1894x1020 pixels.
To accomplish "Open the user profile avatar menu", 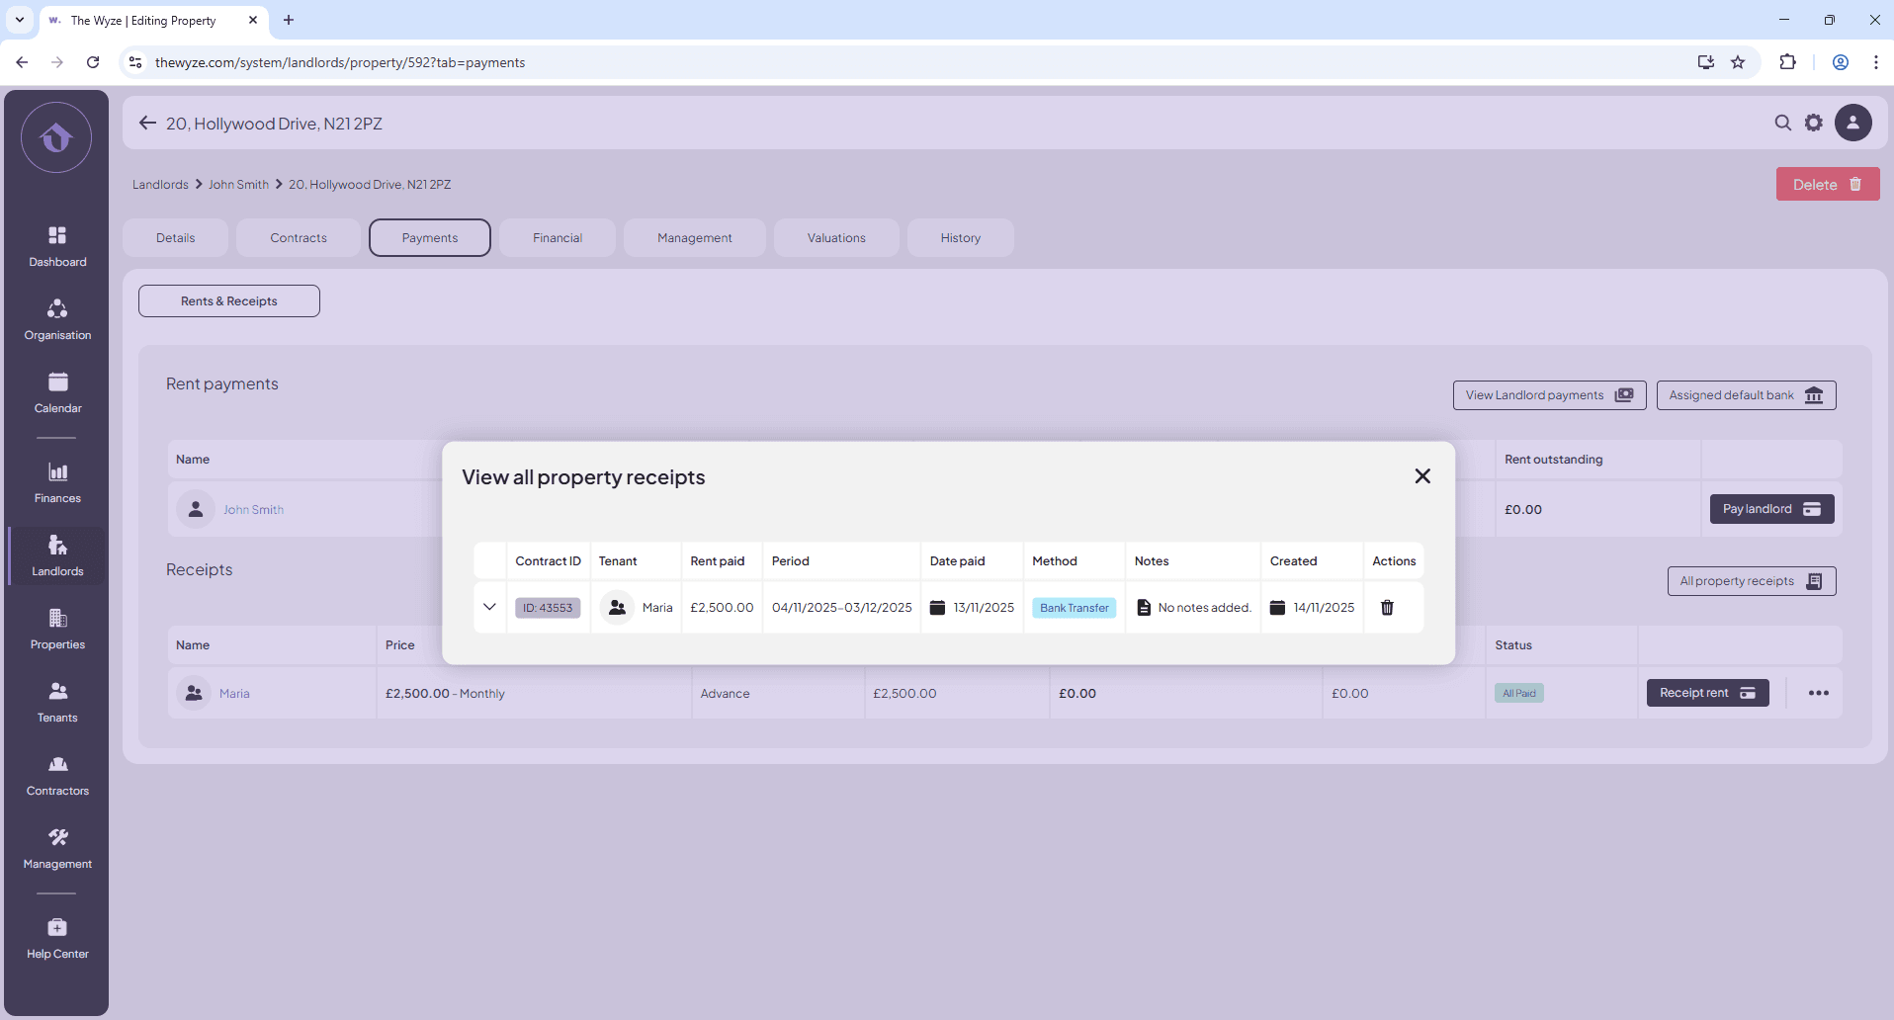I will coord(1853,123).
